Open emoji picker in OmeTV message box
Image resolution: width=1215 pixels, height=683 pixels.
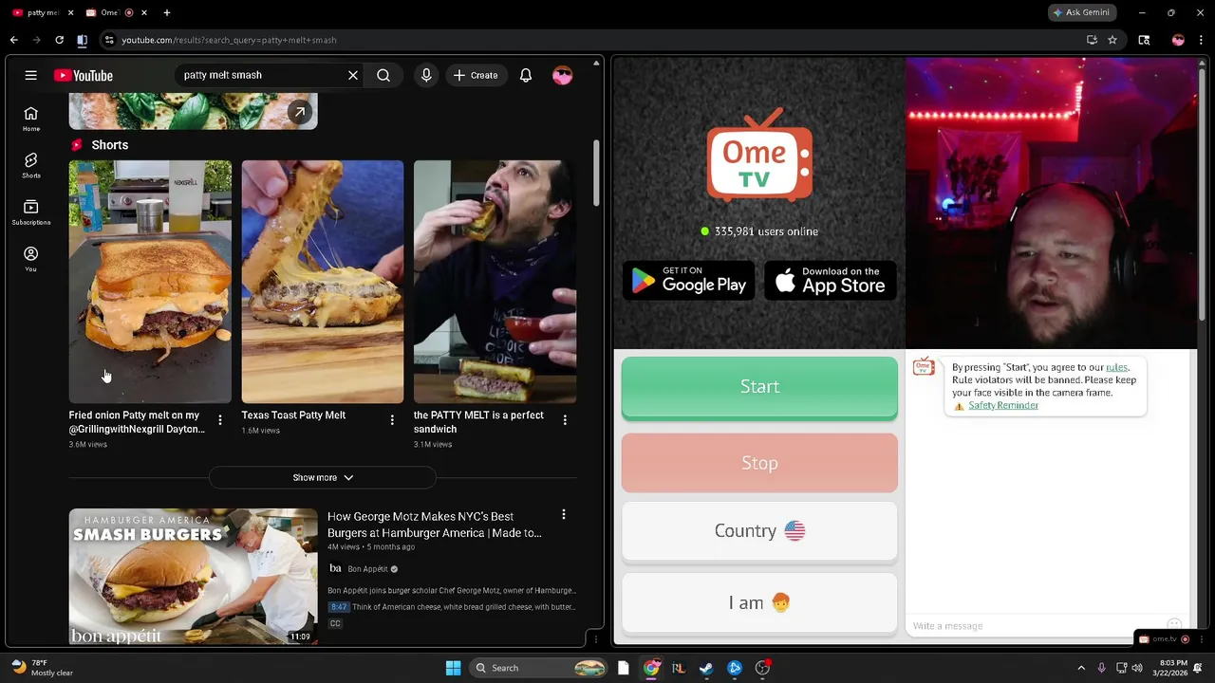pyautogui.click(x=1174, y=625)
